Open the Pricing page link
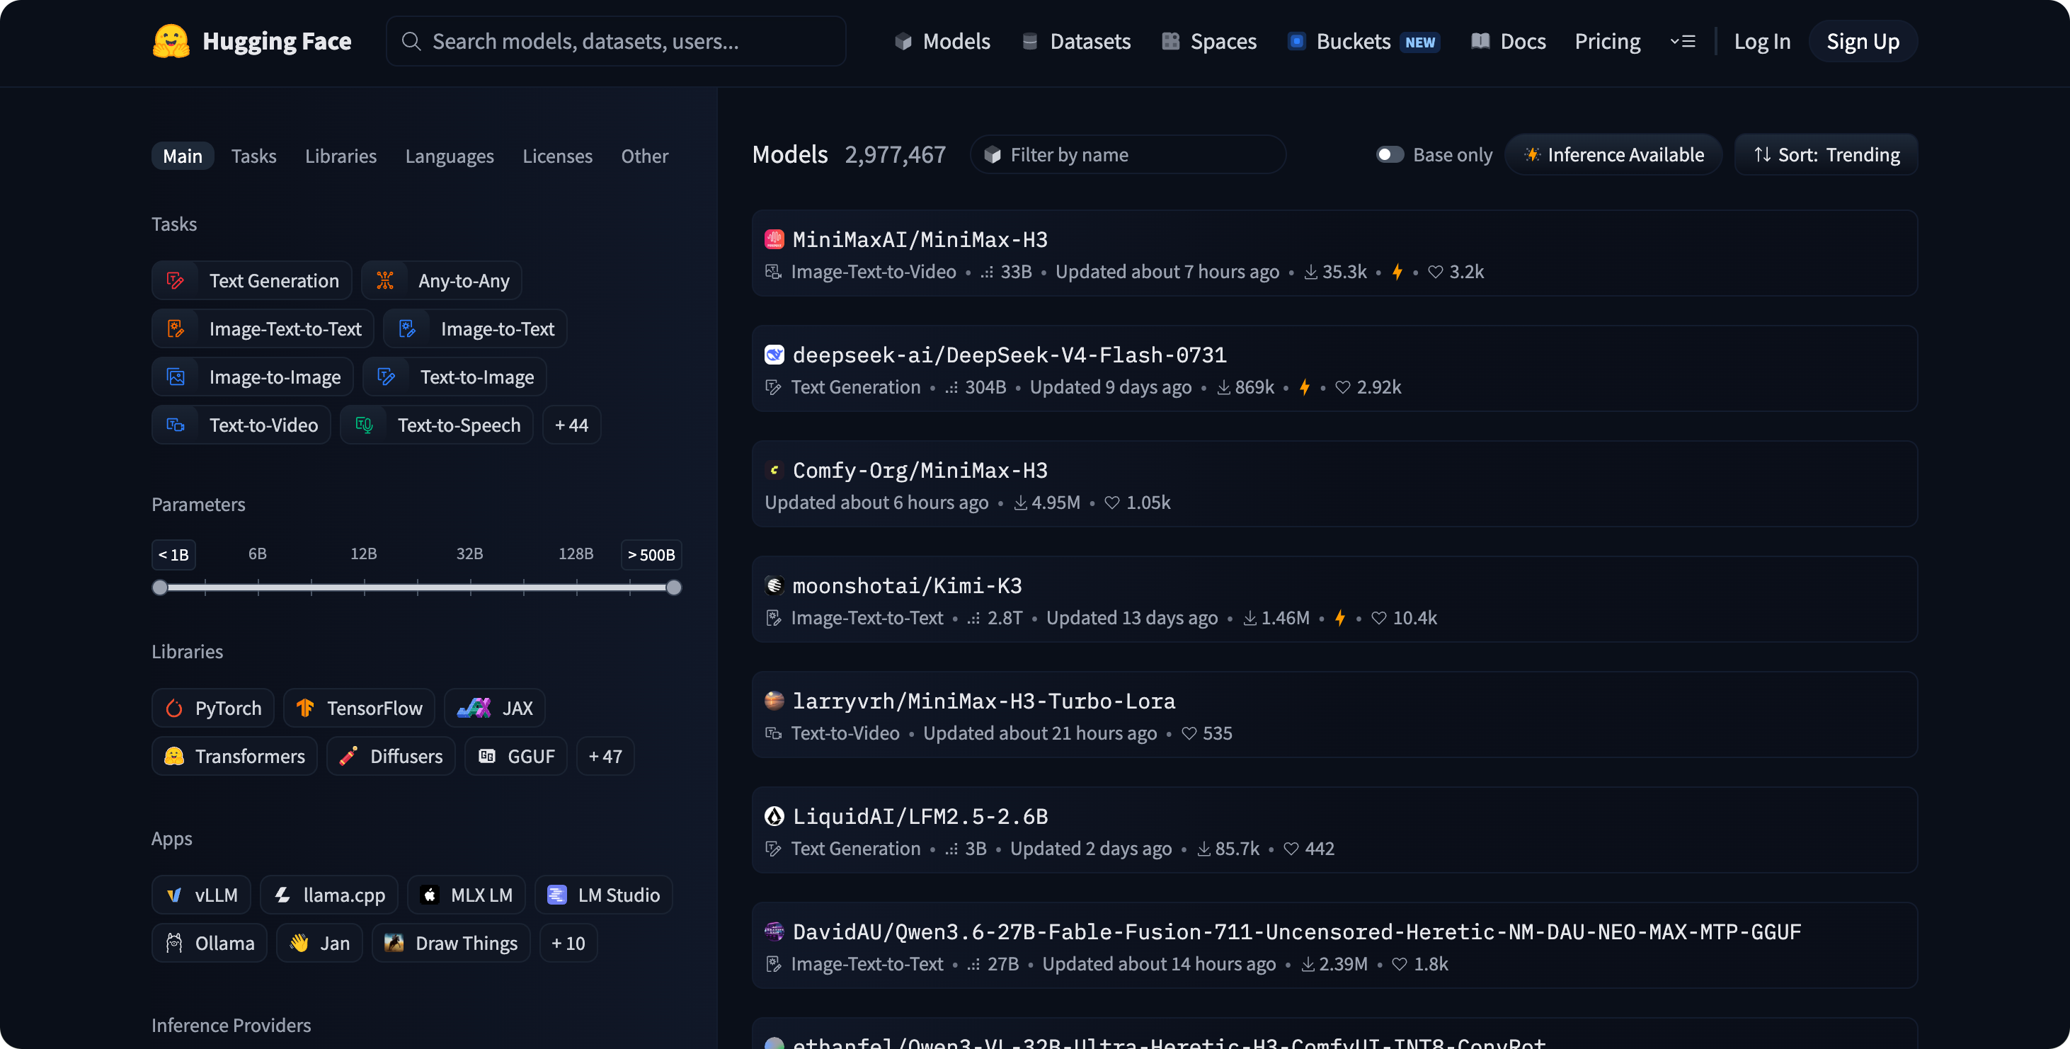Image resolution: width=2070 pixels, height=1049 pixels. coord(1608,41)
